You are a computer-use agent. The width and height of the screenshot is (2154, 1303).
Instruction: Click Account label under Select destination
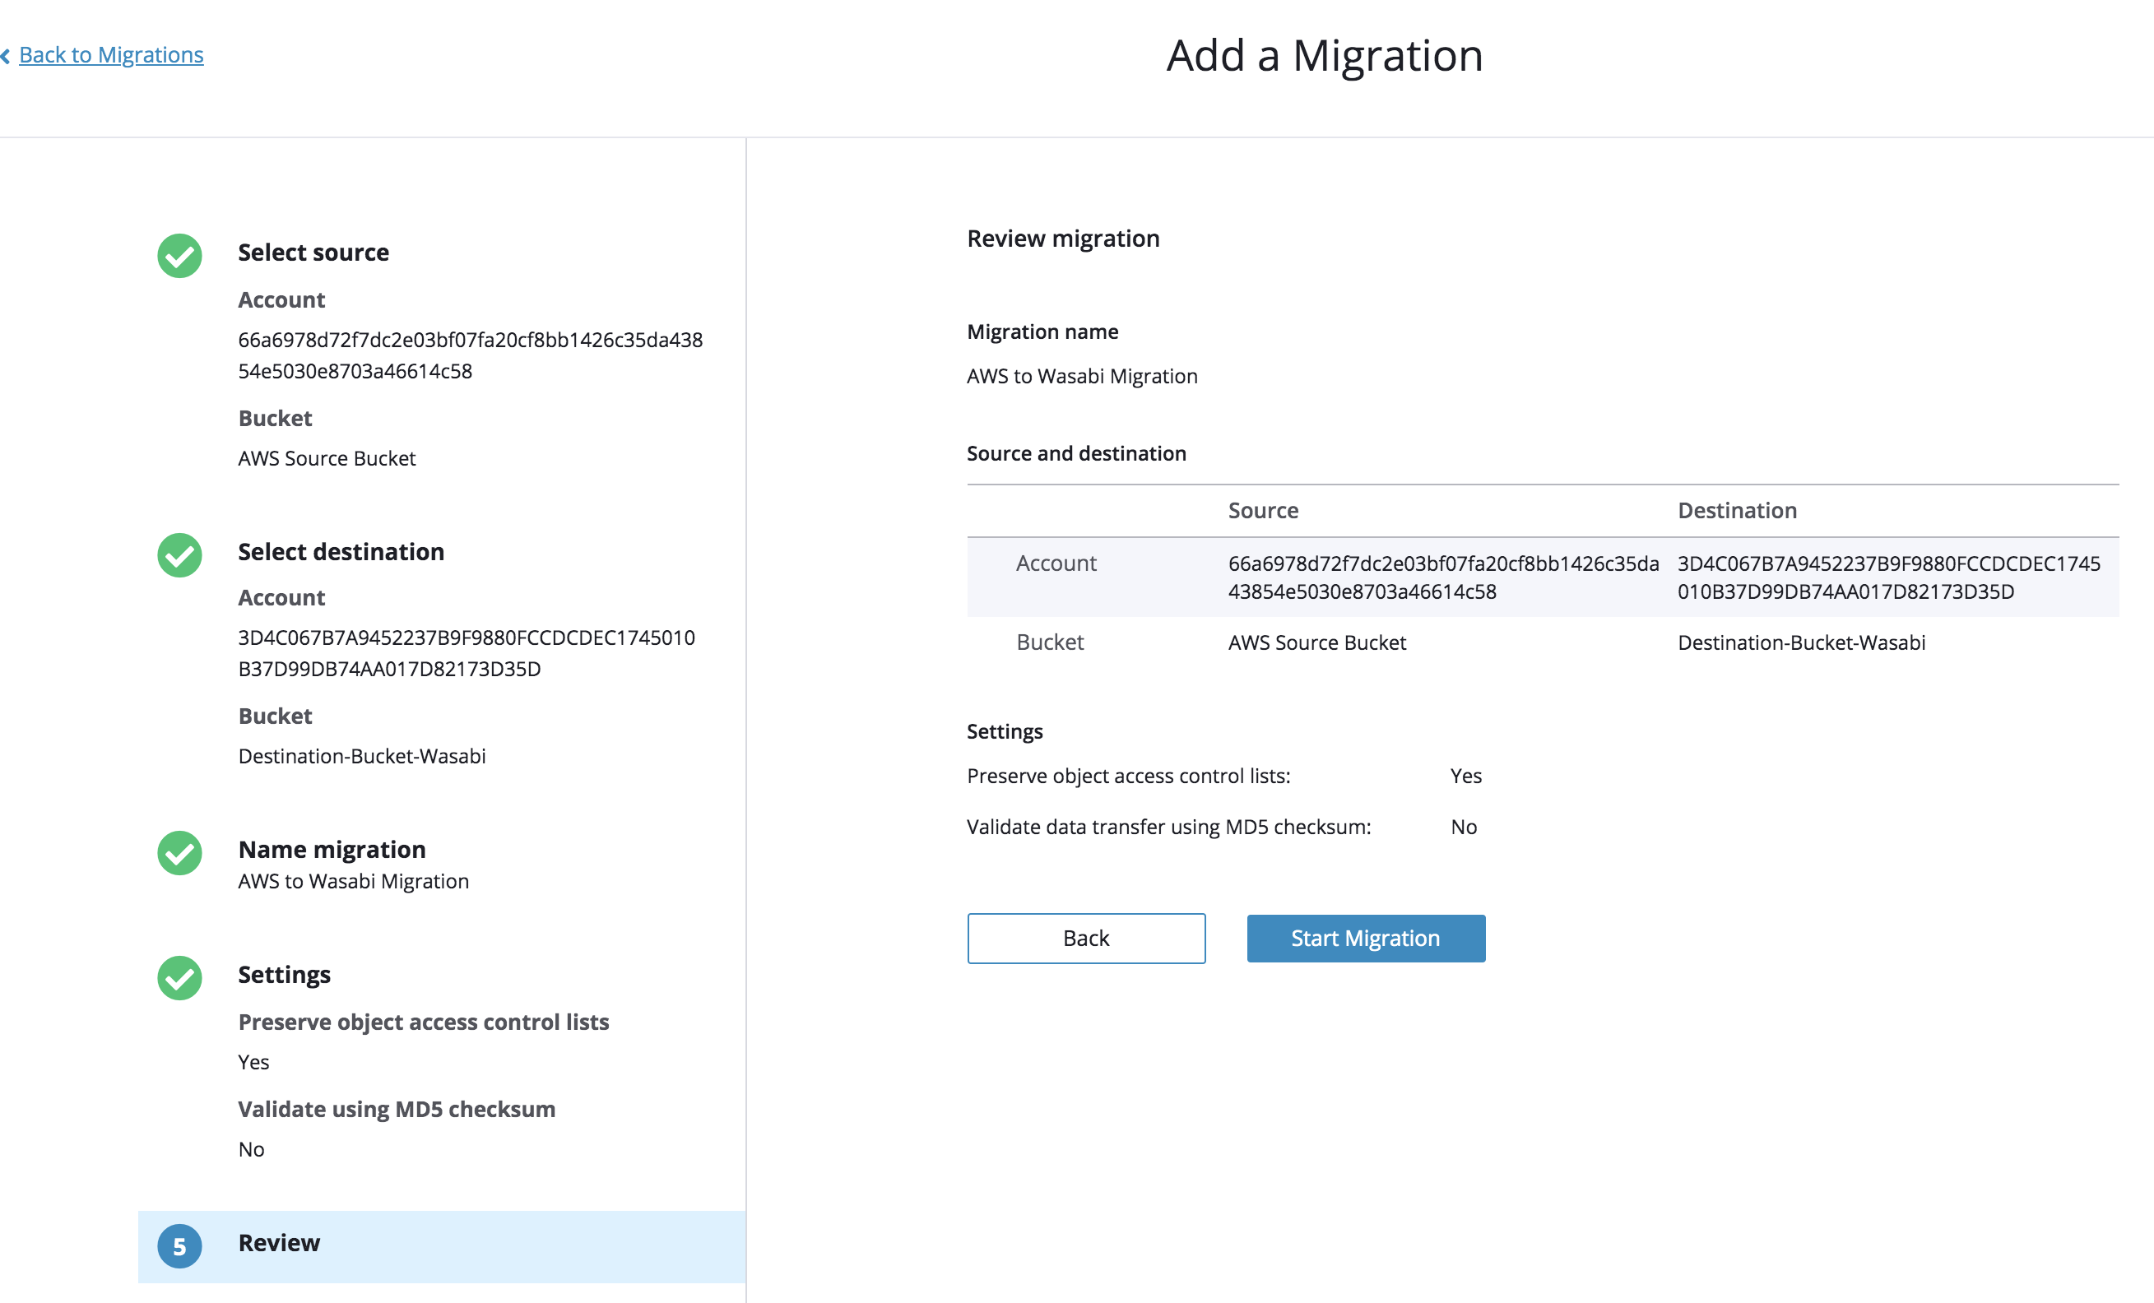pos(281,598)
